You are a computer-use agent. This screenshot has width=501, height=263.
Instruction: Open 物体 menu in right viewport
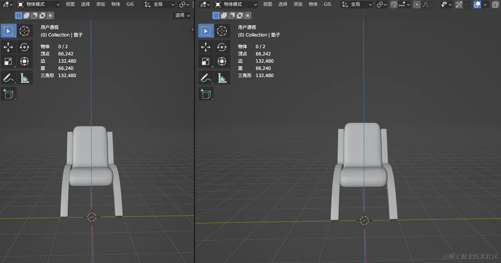point(313,4)
